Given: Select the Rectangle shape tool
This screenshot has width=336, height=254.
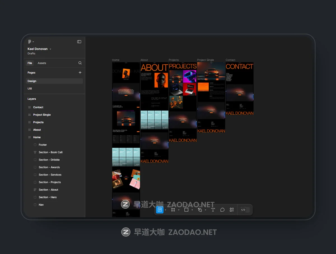Looking at the screenshot, I should click(186, 210).
